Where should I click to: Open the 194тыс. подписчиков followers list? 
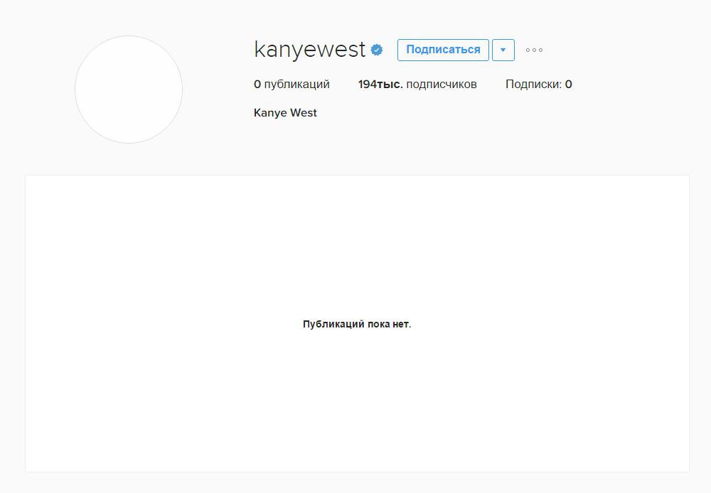pos(417,85)
